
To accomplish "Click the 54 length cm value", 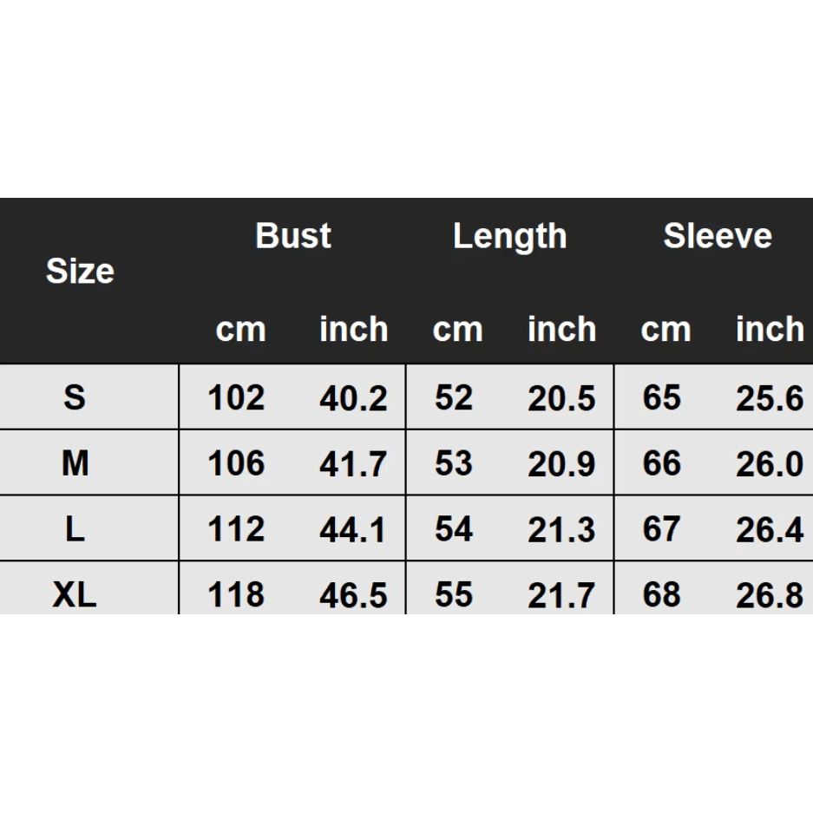I will [454, 529].
